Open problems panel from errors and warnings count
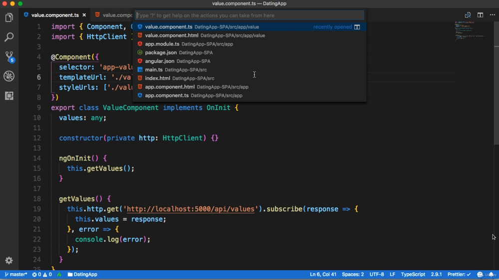The width and height of the screenshot is (499, 280). pos(42,275)
